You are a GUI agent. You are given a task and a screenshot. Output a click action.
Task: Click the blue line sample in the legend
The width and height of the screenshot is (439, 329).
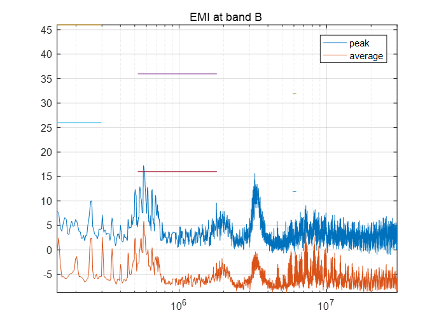pos(335,43)
